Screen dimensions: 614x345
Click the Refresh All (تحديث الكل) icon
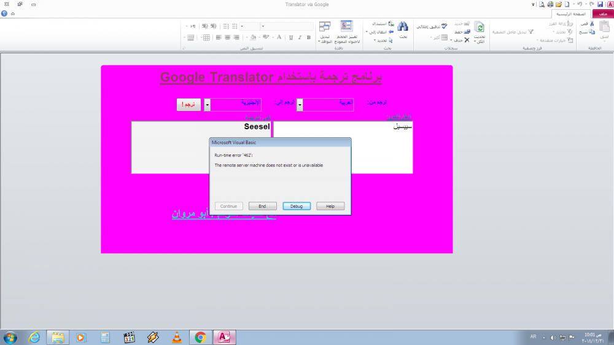(479, 28)
